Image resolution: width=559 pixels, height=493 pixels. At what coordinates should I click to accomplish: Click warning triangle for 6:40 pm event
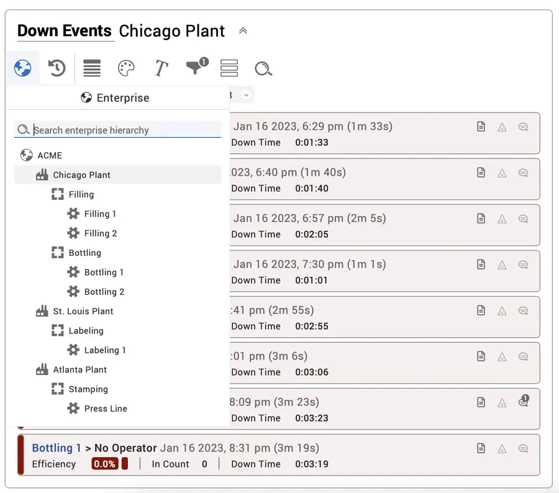coord(502,173)
